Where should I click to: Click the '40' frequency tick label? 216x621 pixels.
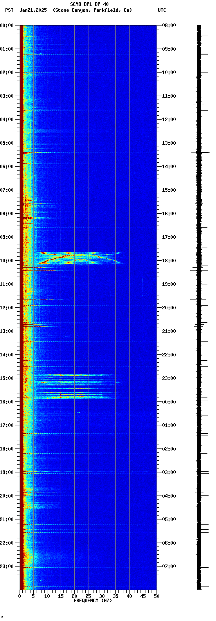(x=129, y=596)
